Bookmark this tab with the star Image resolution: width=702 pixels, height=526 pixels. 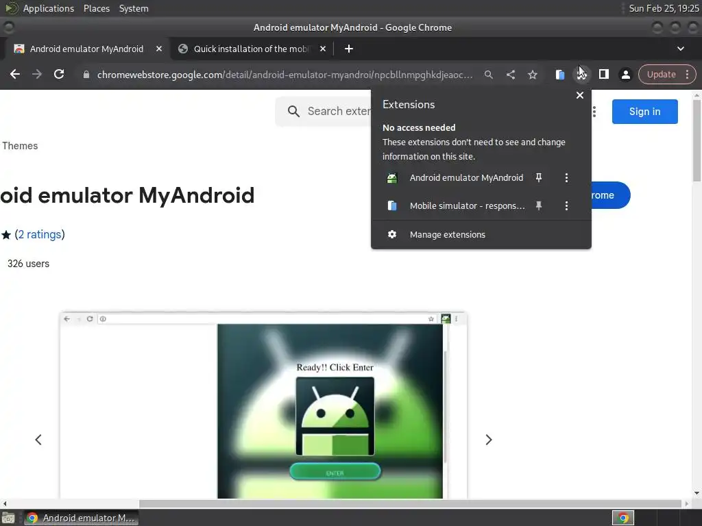click(x=532, y=75)
